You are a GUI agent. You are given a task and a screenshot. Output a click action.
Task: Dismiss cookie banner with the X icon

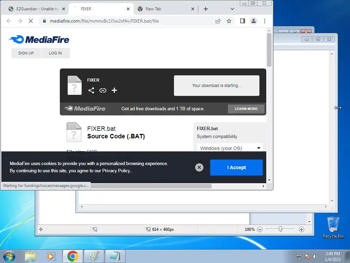[x=199, y=167]
